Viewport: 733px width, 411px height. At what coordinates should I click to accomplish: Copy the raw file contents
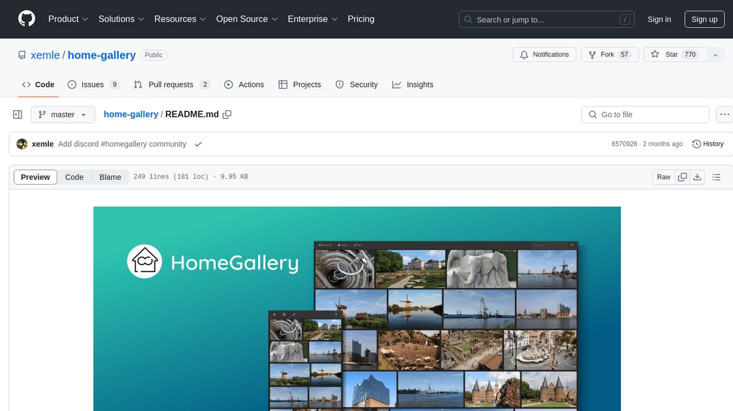(x=683, y=177)
